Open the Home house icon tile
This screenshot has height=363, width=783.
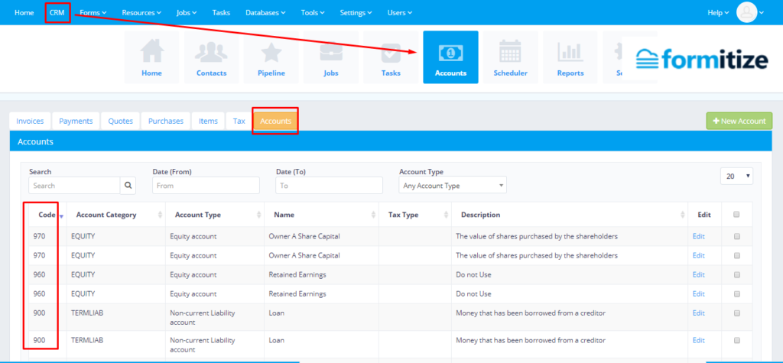pyautogui.click(x=151, y=57)
